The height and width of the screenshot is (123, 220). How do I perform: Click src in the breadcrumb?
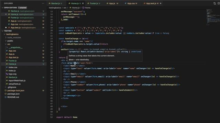[x=65, y=8]
